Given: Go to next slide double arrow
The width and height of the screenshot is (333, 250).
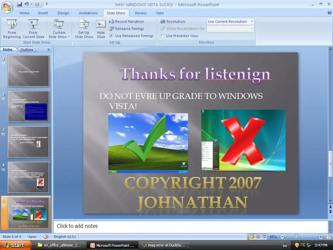Looking at the screenshot, I should (330, 211).
